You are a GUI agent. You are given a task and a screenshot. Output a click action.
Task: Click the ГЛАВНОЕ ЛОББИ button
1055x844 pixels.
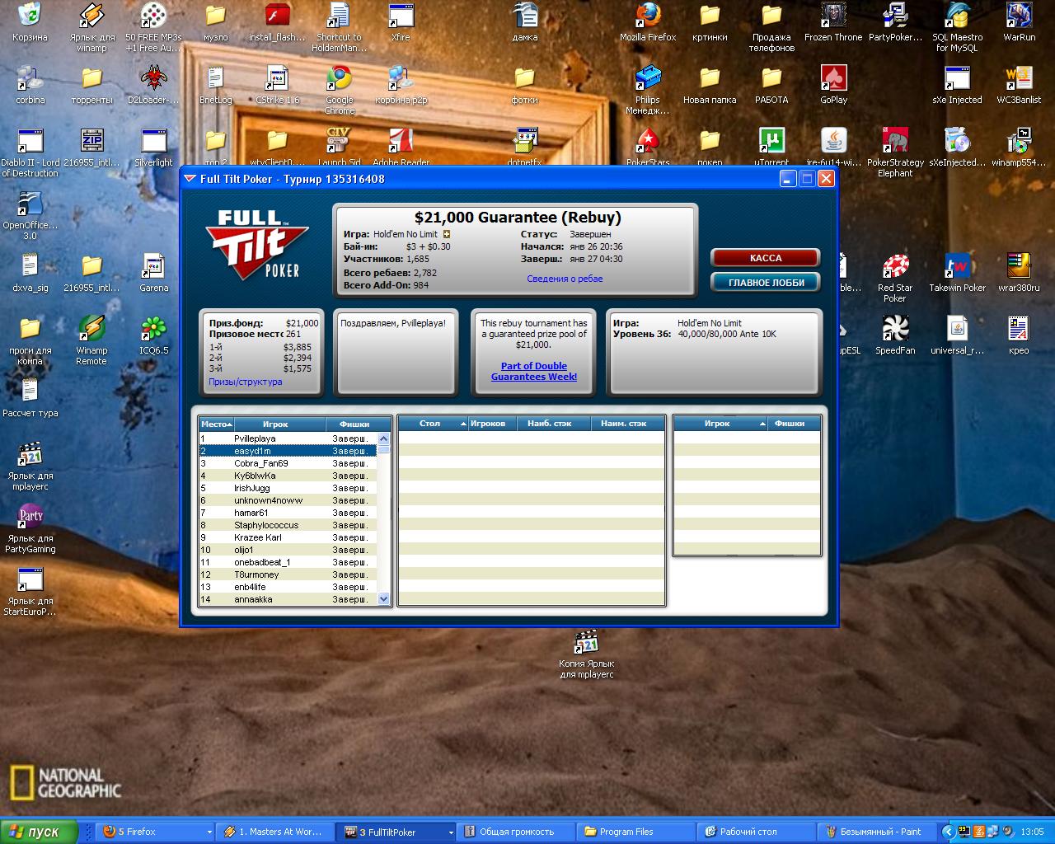(765, 283)
